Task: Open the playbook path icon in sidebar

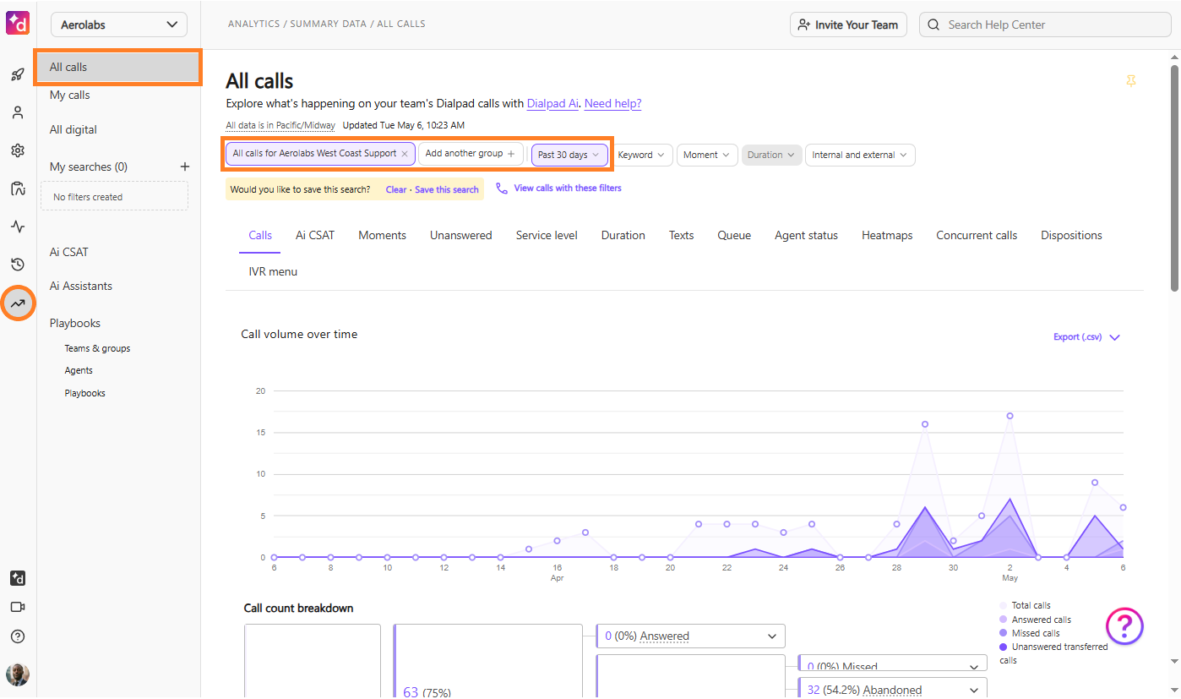Action: point(18,188)
